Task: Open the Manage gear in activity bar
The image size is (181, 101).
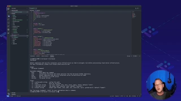Action: pos(8,93)
